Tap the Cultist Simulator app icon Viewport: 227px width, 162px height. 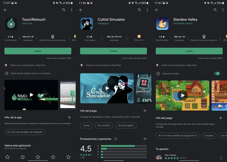tap(87, 24)
